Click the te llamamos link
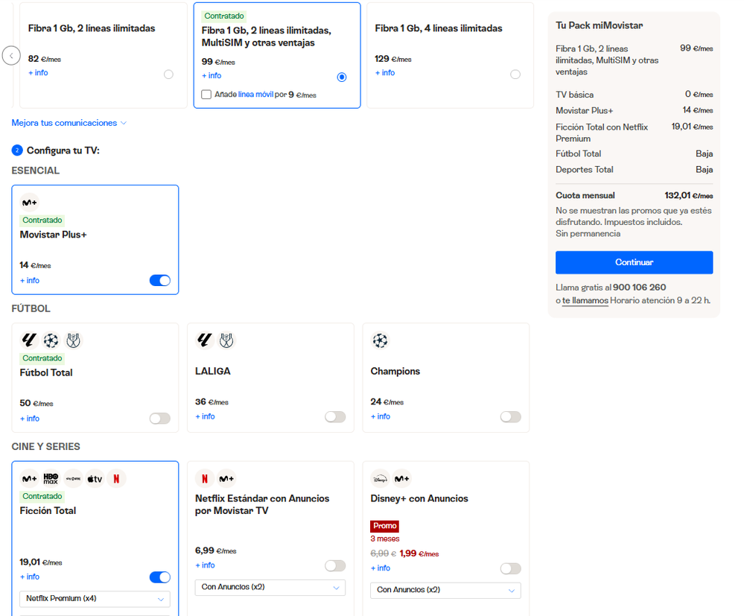Screen dimensions: 744x616 [585, 301]
